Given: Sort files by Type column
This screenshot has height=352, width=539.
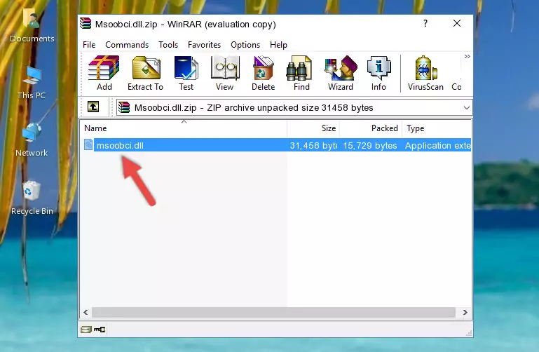Looking at the screenshot, I should pyautogui.click(x=437, y=128).
